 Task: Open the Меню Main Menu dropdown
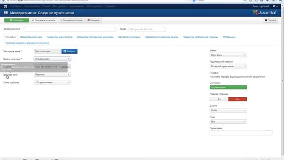[x=228, y=55]
